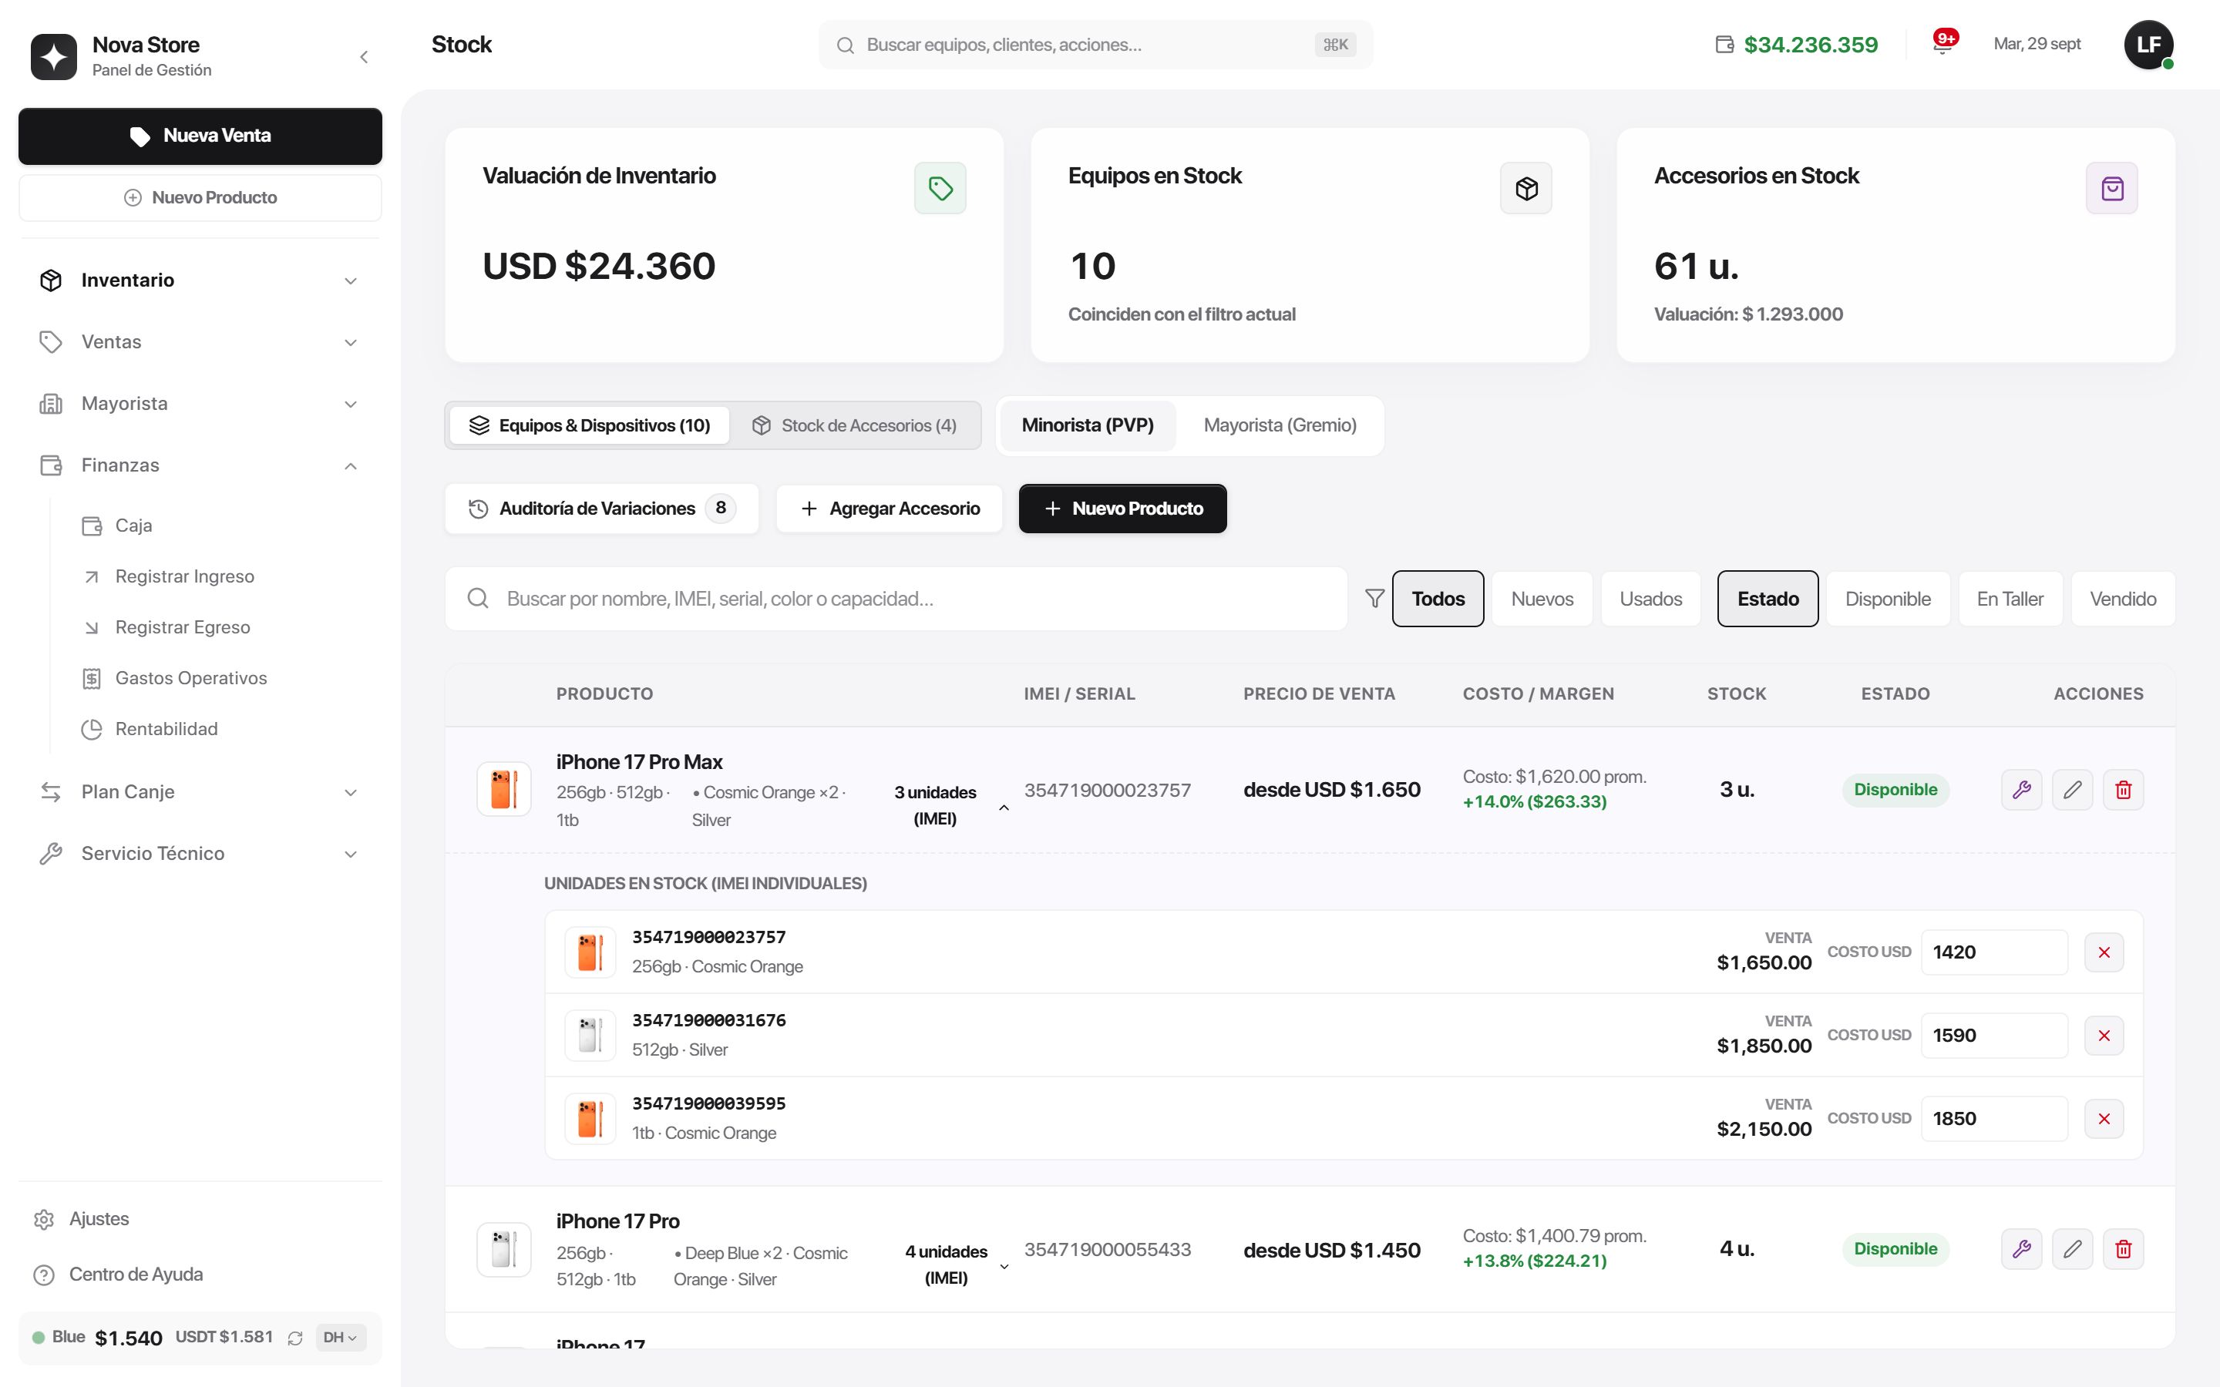
Task: Remove unit 354719000031676 with red X
Action: (2104, 1036)
